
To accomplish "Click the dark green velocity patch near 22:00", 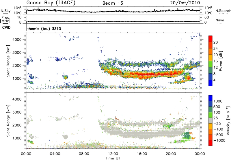I will click(x=187, y=135).
